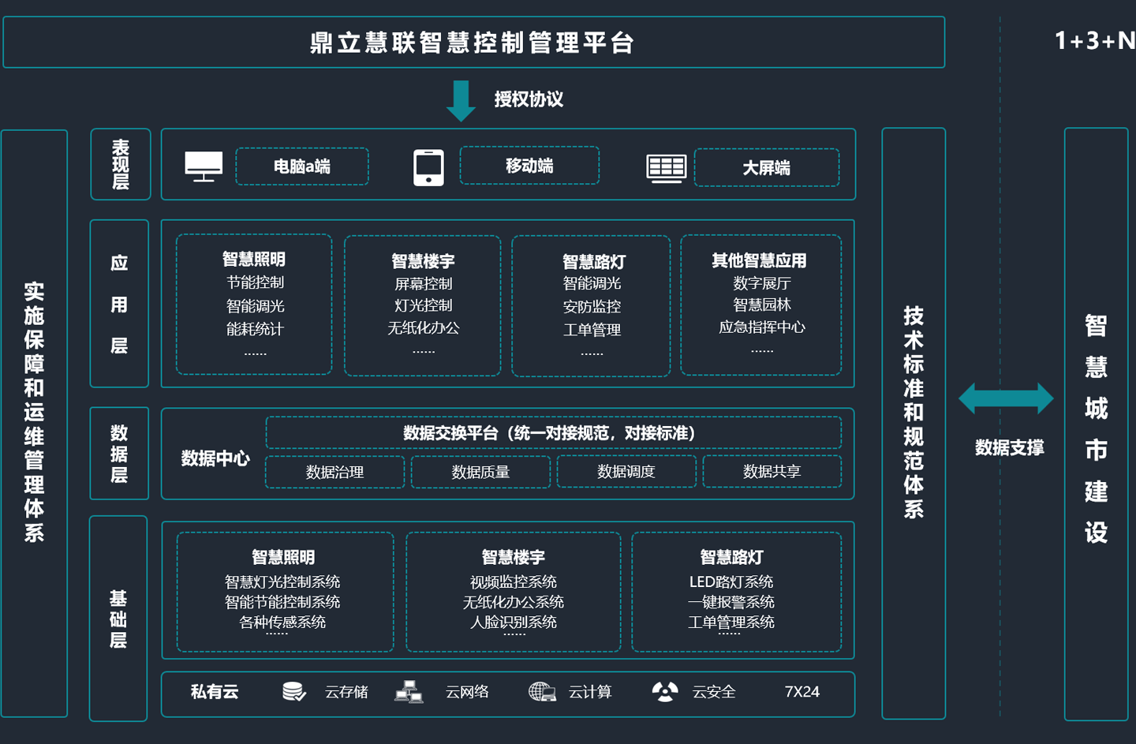Click the 7X24 label
This screenshot has width=1136, height=744.
[x=802, y=692]
